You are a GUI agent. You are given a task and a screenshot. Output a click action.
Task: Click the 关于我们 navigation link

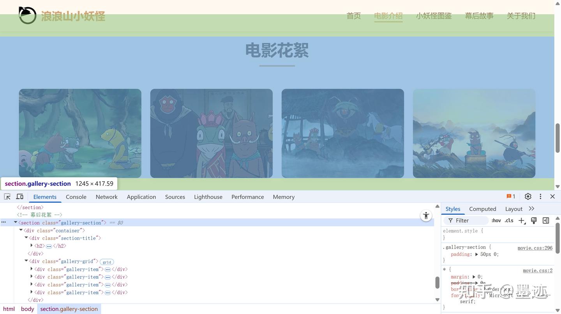click(521, 16)
